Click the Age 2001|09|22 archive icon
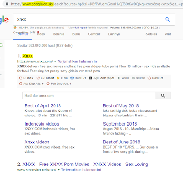183x171 pixels. coord(91,78)
